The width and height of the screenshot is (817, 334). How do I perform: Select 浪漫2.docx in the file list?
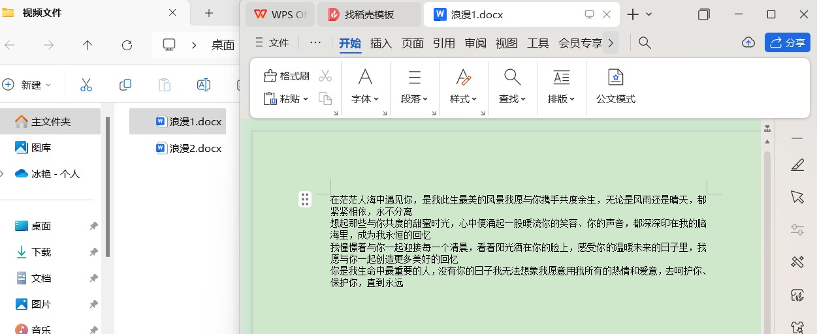pos(189,148)
